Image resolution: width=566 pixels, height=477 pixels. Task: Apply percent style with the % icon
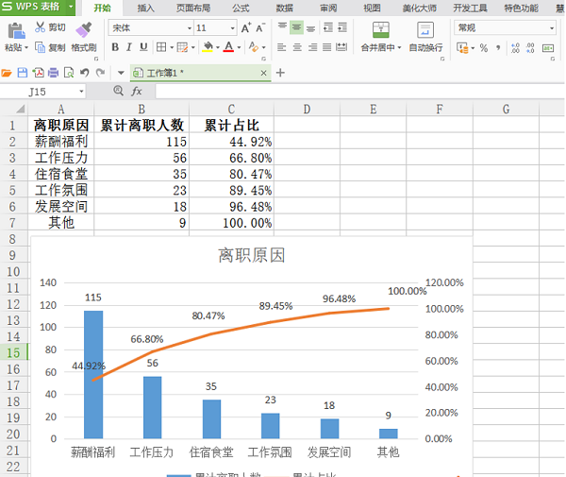pos(484,47)
